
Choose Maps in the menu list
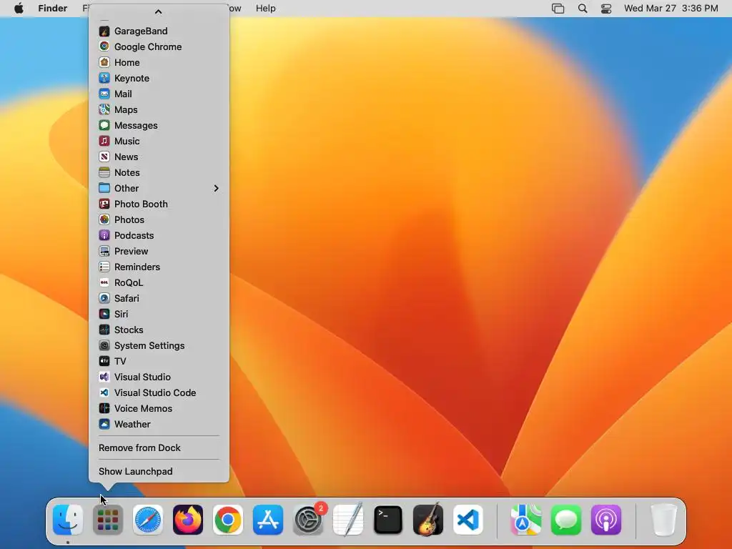click(x=159, y=109)
